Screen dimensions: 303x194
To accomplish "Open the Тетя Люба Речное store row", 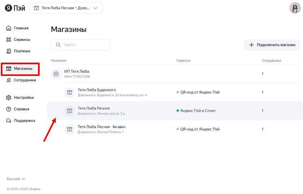I will (x=162, y=111).
